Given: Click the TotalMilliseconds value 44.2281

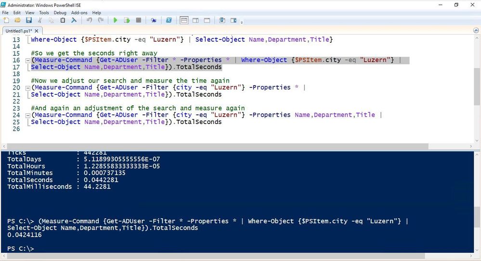Looking at the screenshot, I should pos(97,186).
